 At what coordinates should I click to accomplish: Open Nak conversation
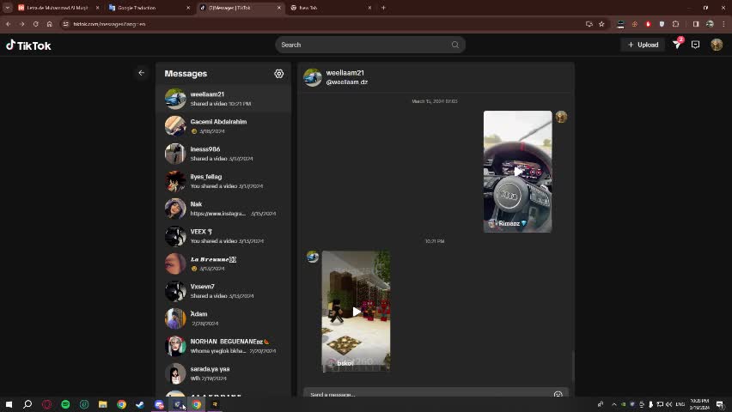(x=223, y=209)
